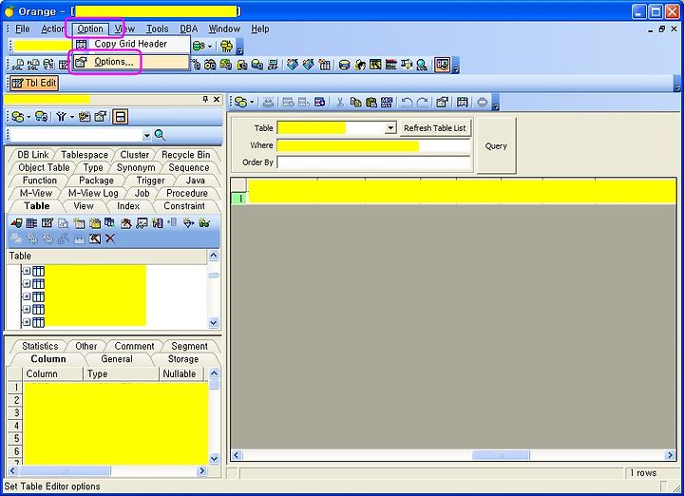Switch to the DB Link tab
This screenshot has width=684, height=496.
click(x=33, y=155)
